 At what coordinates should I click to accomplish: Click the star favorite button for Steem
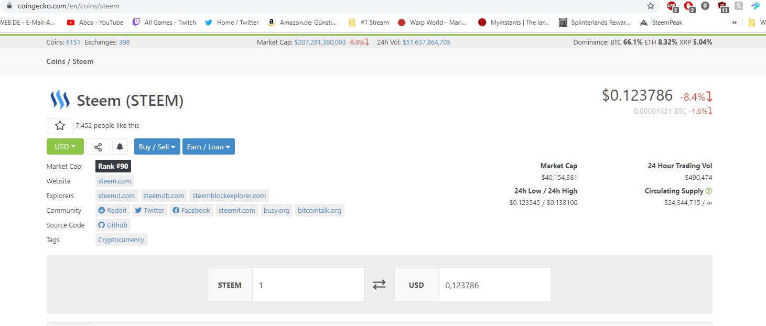[x=60, y=126]
